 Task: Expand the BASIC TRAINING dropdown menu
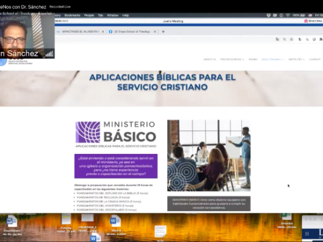click(x=273, y=60)
